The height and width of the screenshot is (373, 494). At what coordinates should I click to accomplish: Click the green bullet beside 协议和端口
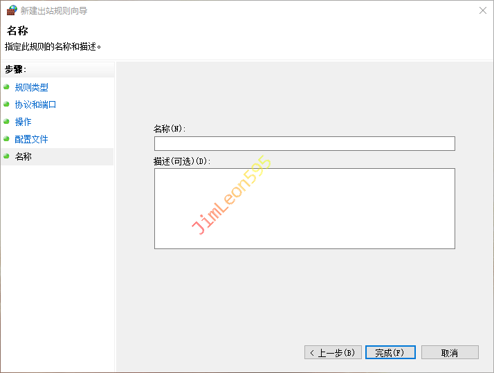[x=6, y=104]
